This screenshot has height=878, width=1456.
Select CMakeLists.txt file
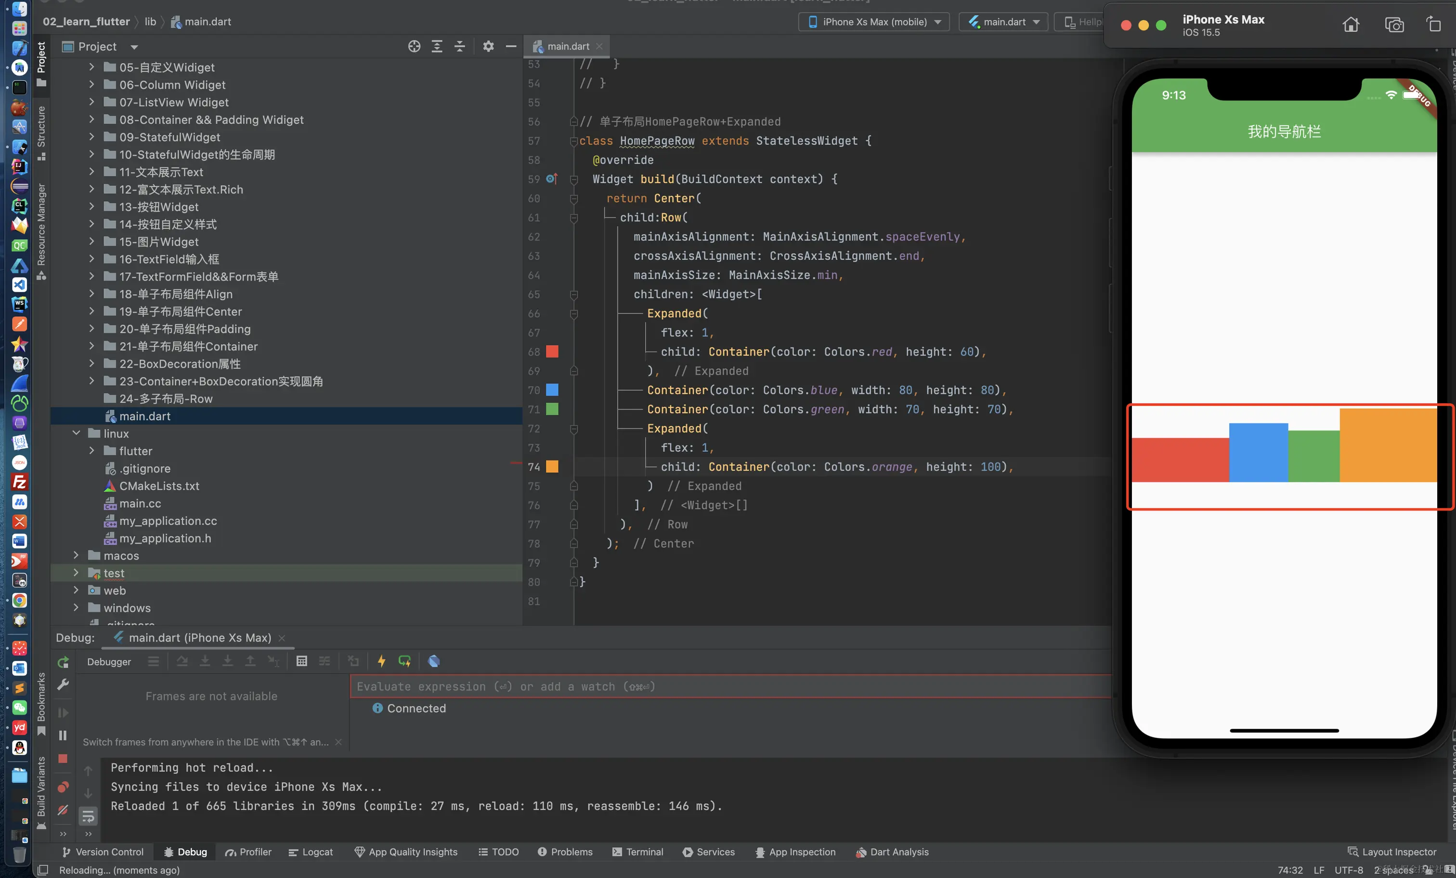159,486
